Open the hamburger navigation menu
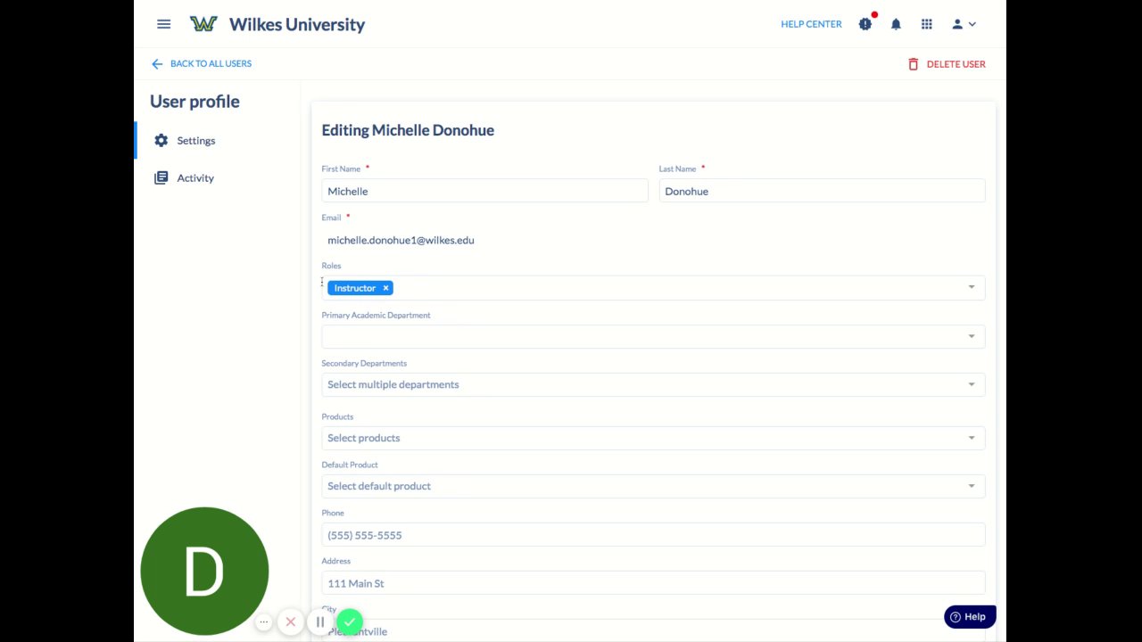Image resolution: width=1142 pixels, height=642 pixels. (x=163, y=24)
